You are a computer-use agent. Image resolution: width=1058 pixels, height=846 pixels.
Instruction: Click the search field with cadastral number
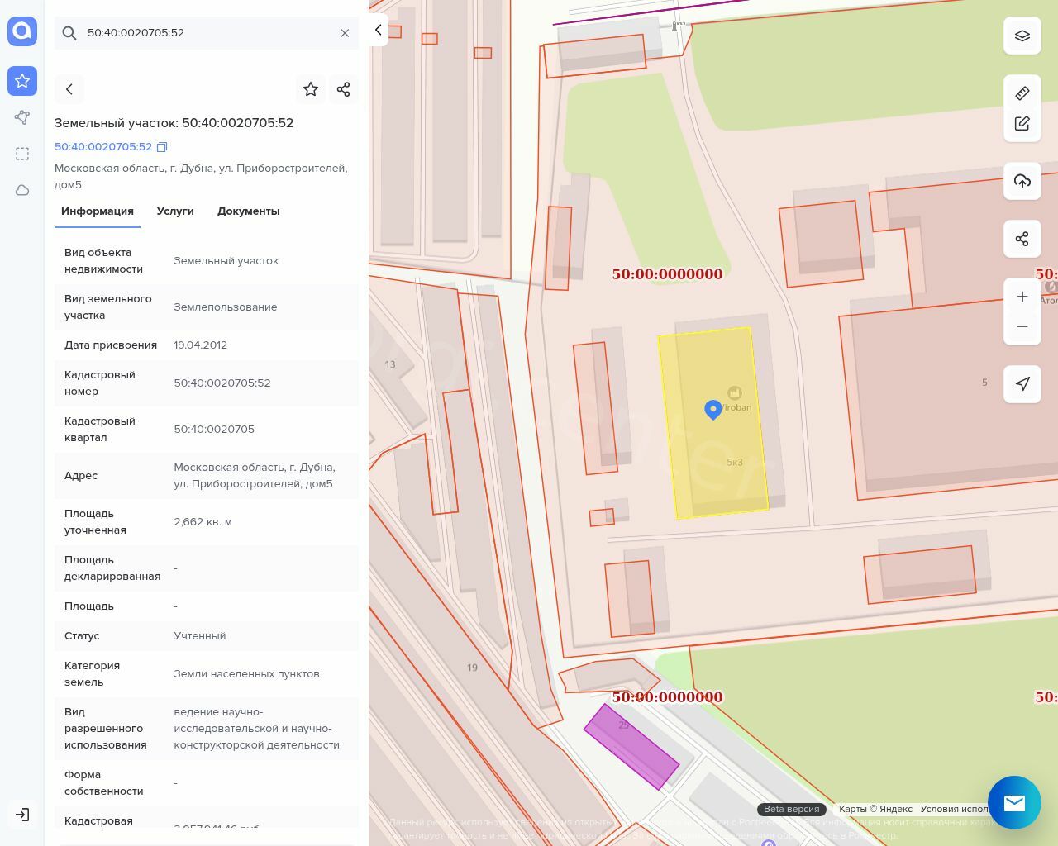point(207,33)
